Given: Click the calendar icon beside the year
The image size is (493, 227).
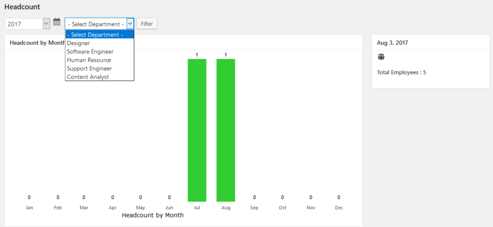Looking at the screenshot, I should [57, 22].
